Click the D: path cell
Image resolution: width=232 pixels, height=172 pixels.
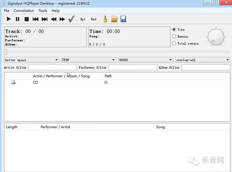point(106,82)
